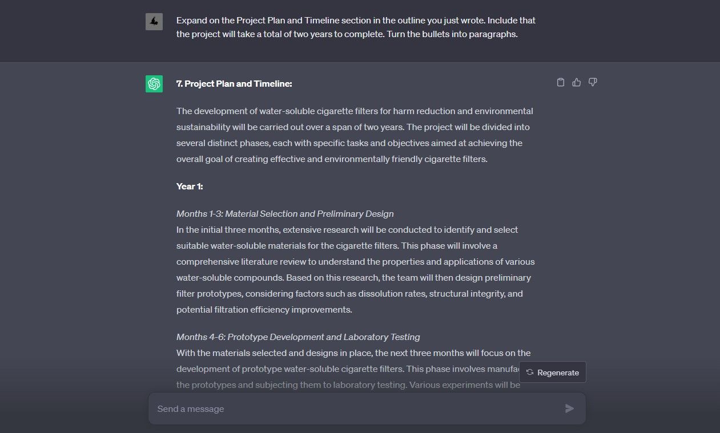Toggle a negative rating on the response
Image resolution: width=720 pixels, height=433 pixels.
(592, 82)
